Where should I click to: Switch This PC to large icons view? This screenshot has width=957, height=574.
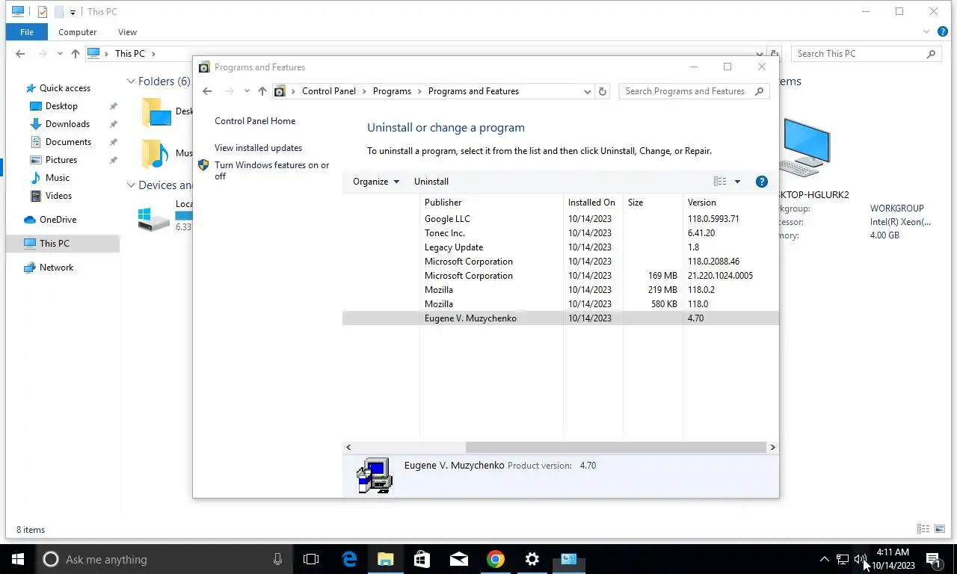point(939,529)
